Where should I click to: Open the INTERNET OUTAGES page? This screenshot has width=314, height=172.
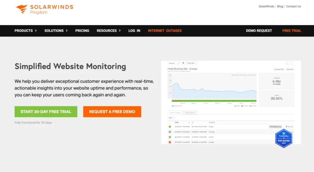165,31
